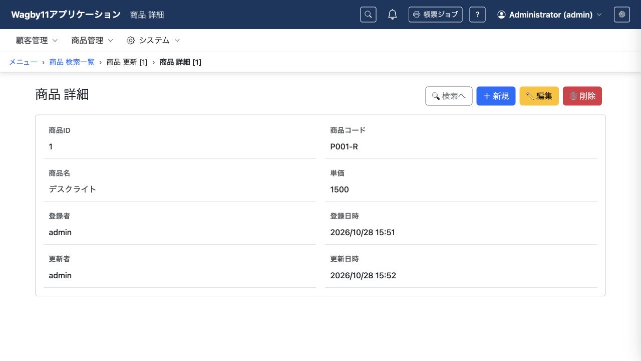Image resolution: width=641 pixels, height=361 pixels.
Task: Click the 商品名 value デスクライト
Action: point(73,190)
